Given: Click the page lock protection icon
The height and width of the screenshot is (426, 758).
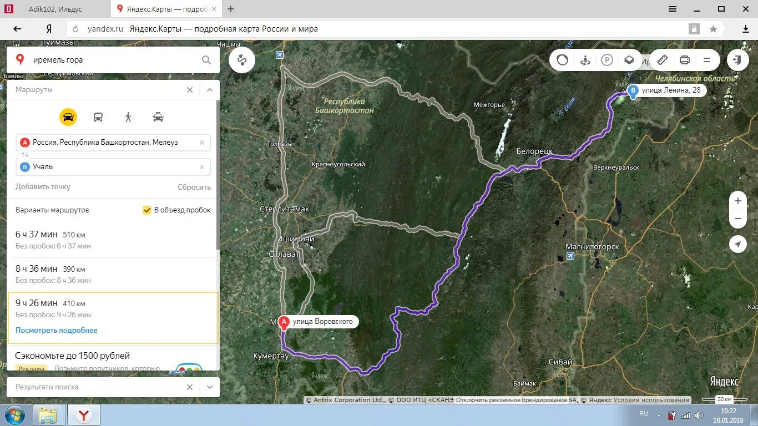Looking at the screenshot, I should (694, 29).
